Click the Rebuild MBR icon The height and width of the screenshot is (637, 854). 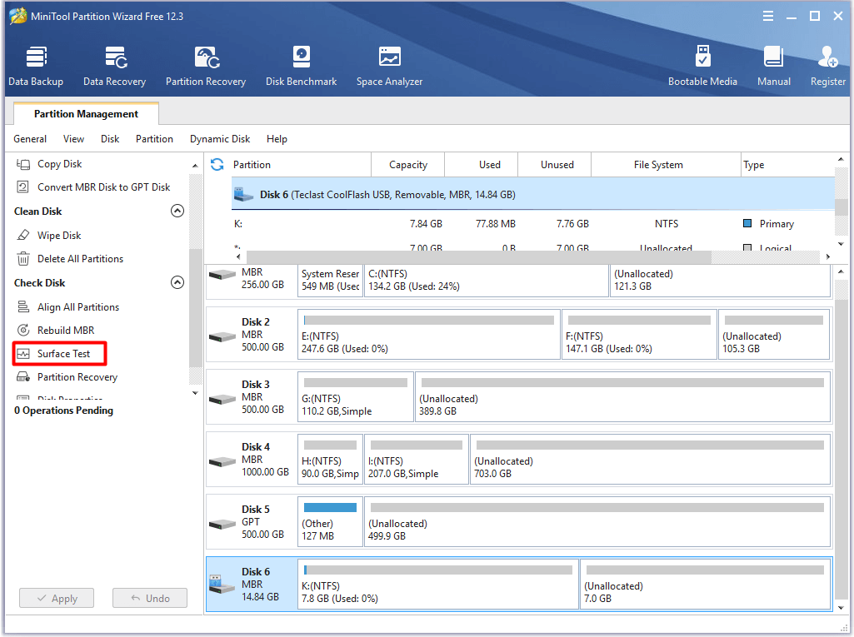pos(22,331)
